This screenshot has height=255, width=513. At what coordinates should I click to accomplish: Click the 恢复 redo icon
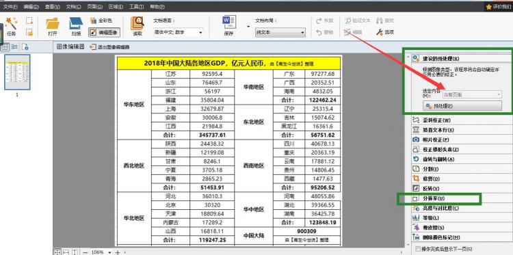coord(324,21)
